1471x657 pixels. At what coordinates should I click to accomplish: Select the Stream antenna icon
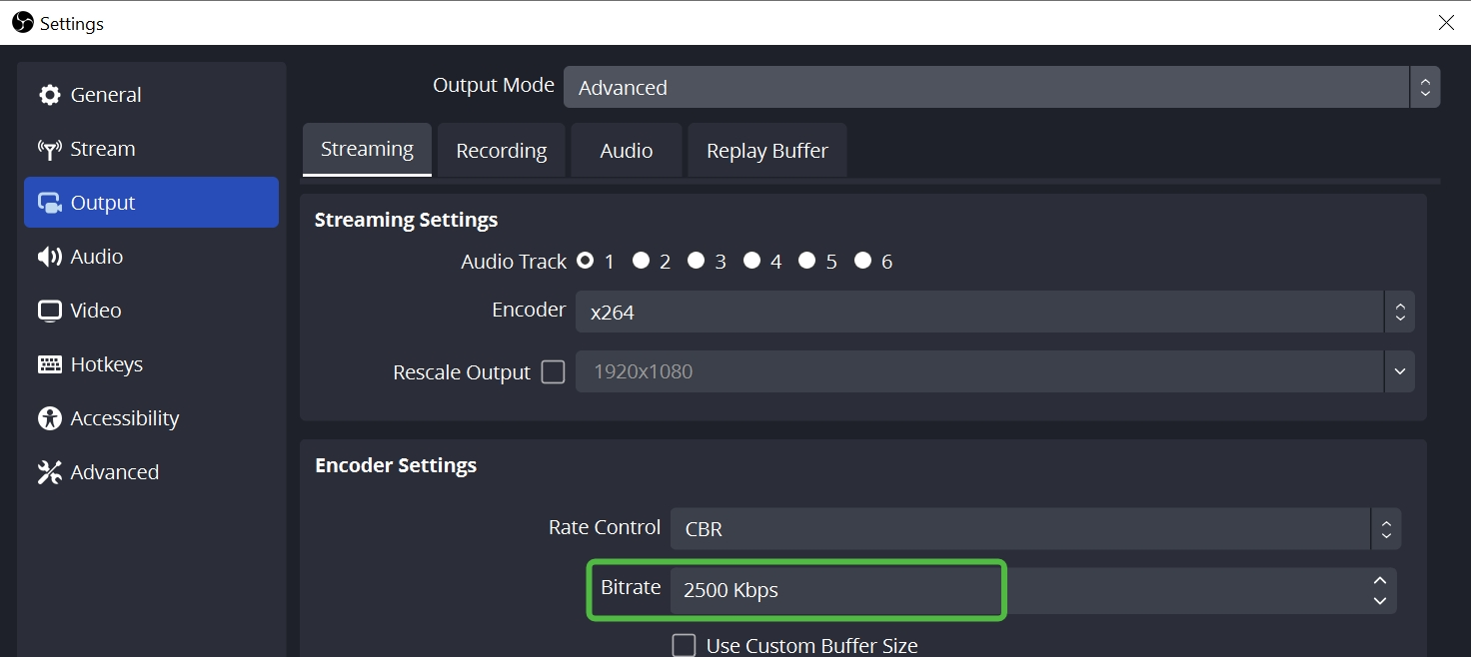pos(49,149)
